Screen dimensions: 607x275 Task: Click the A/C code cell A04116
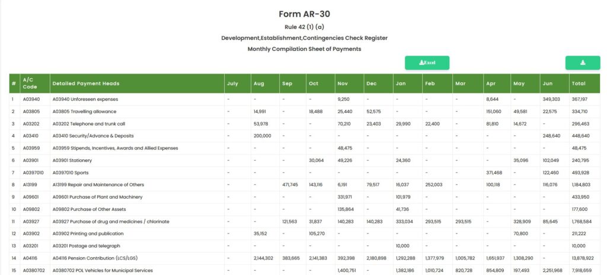coord(29,258)
